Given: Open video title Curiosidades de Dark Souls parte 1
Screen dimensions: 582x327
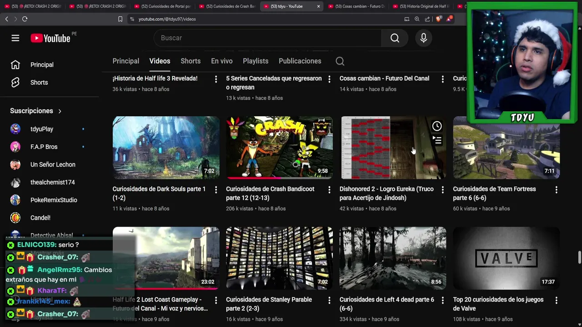Looking at the screenshot, I should [159, 193].
